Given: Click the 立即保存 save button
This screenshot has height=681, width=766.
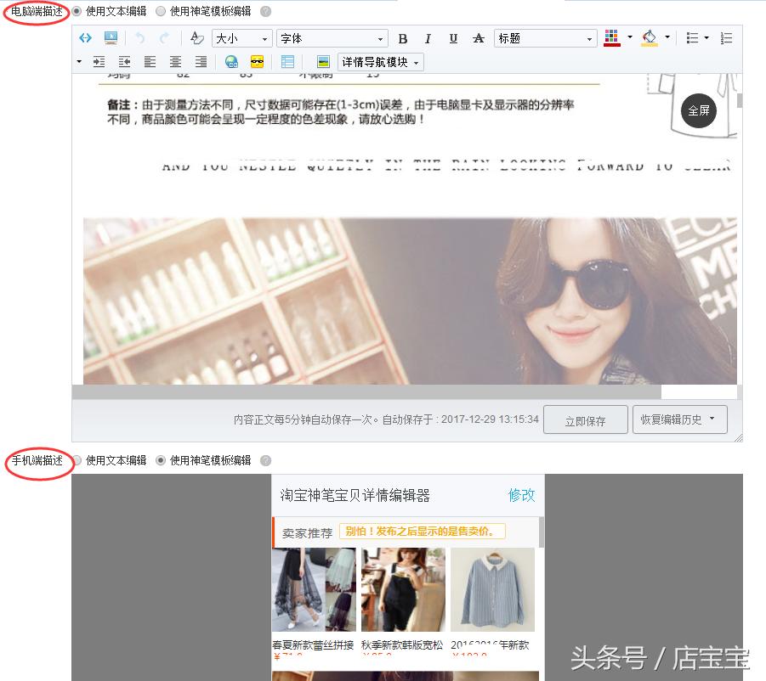Looking at the screenshot, I should [585, 419].
